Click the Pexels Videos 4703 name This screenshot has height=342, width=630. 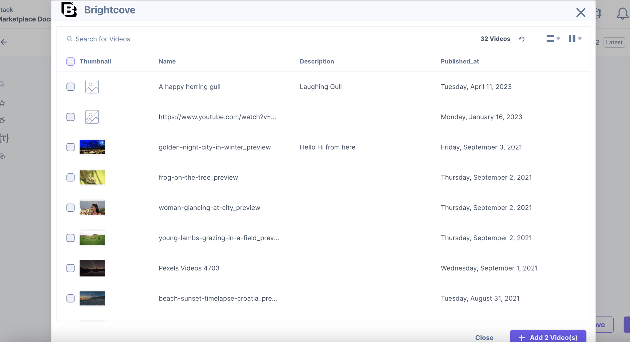189,268
